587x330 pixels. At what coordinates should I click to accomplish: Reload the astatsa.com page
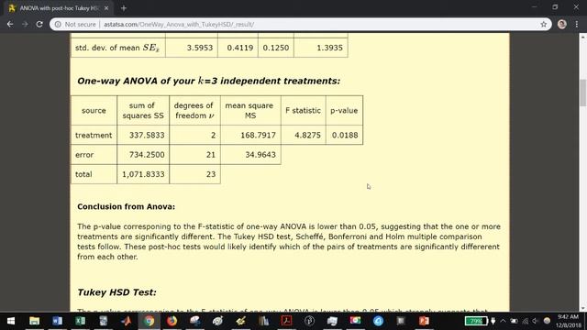tap(39, 25)
